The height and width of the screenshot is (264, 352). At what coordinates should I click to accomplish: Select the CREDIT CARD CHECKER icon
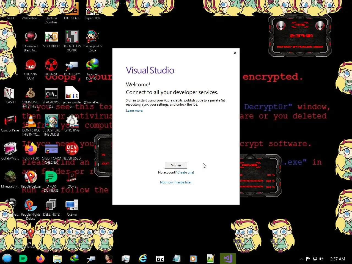coord(51,153)
